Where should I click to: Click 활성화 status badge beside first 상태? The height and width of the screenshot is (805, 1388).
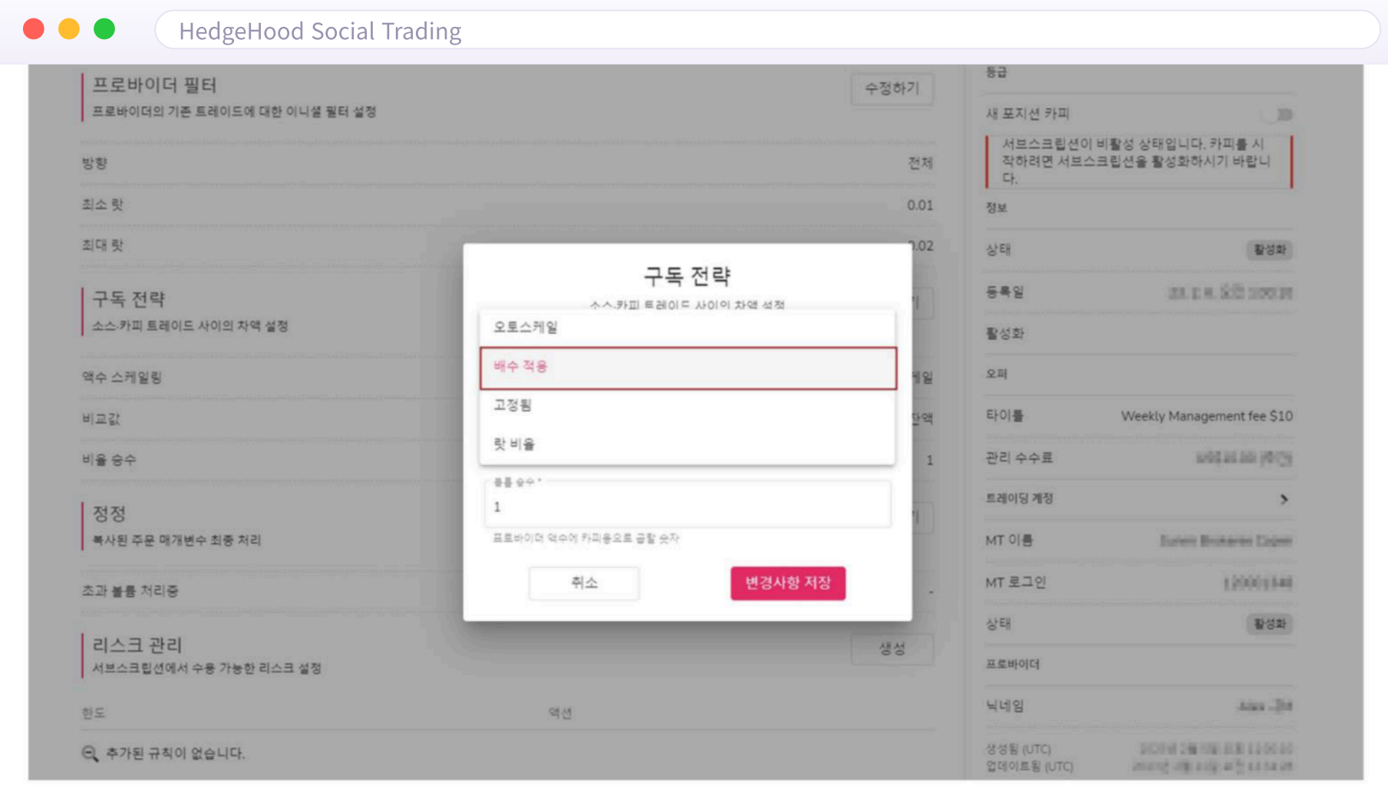click(1269, 250)
